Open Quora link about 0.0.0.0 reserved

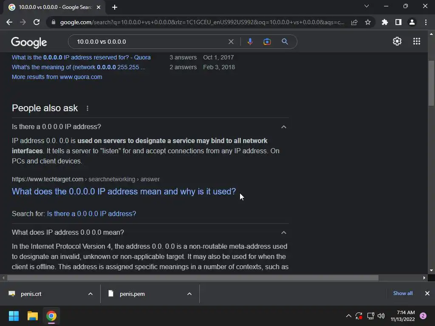tap(81, 57)
